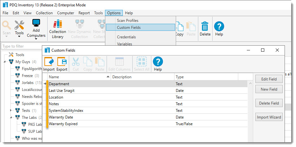This screenshot has width=296, height=147.
Task: Open the Tools wrench toolbar icon
Action: click(19, 25)
